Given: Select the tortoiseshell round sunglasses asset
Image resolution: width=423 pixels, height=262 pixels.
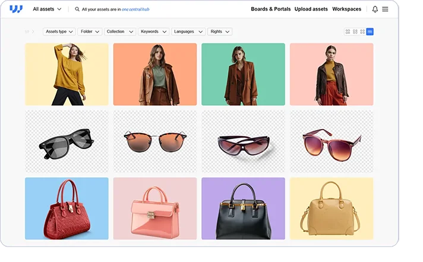Looking at the screenshot, I should pyautogui.click(x=155, y=141).
